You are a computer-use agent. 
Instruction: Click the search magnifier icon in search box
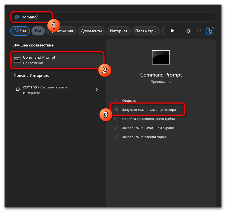pyautogui.click(x=17, y=17)
